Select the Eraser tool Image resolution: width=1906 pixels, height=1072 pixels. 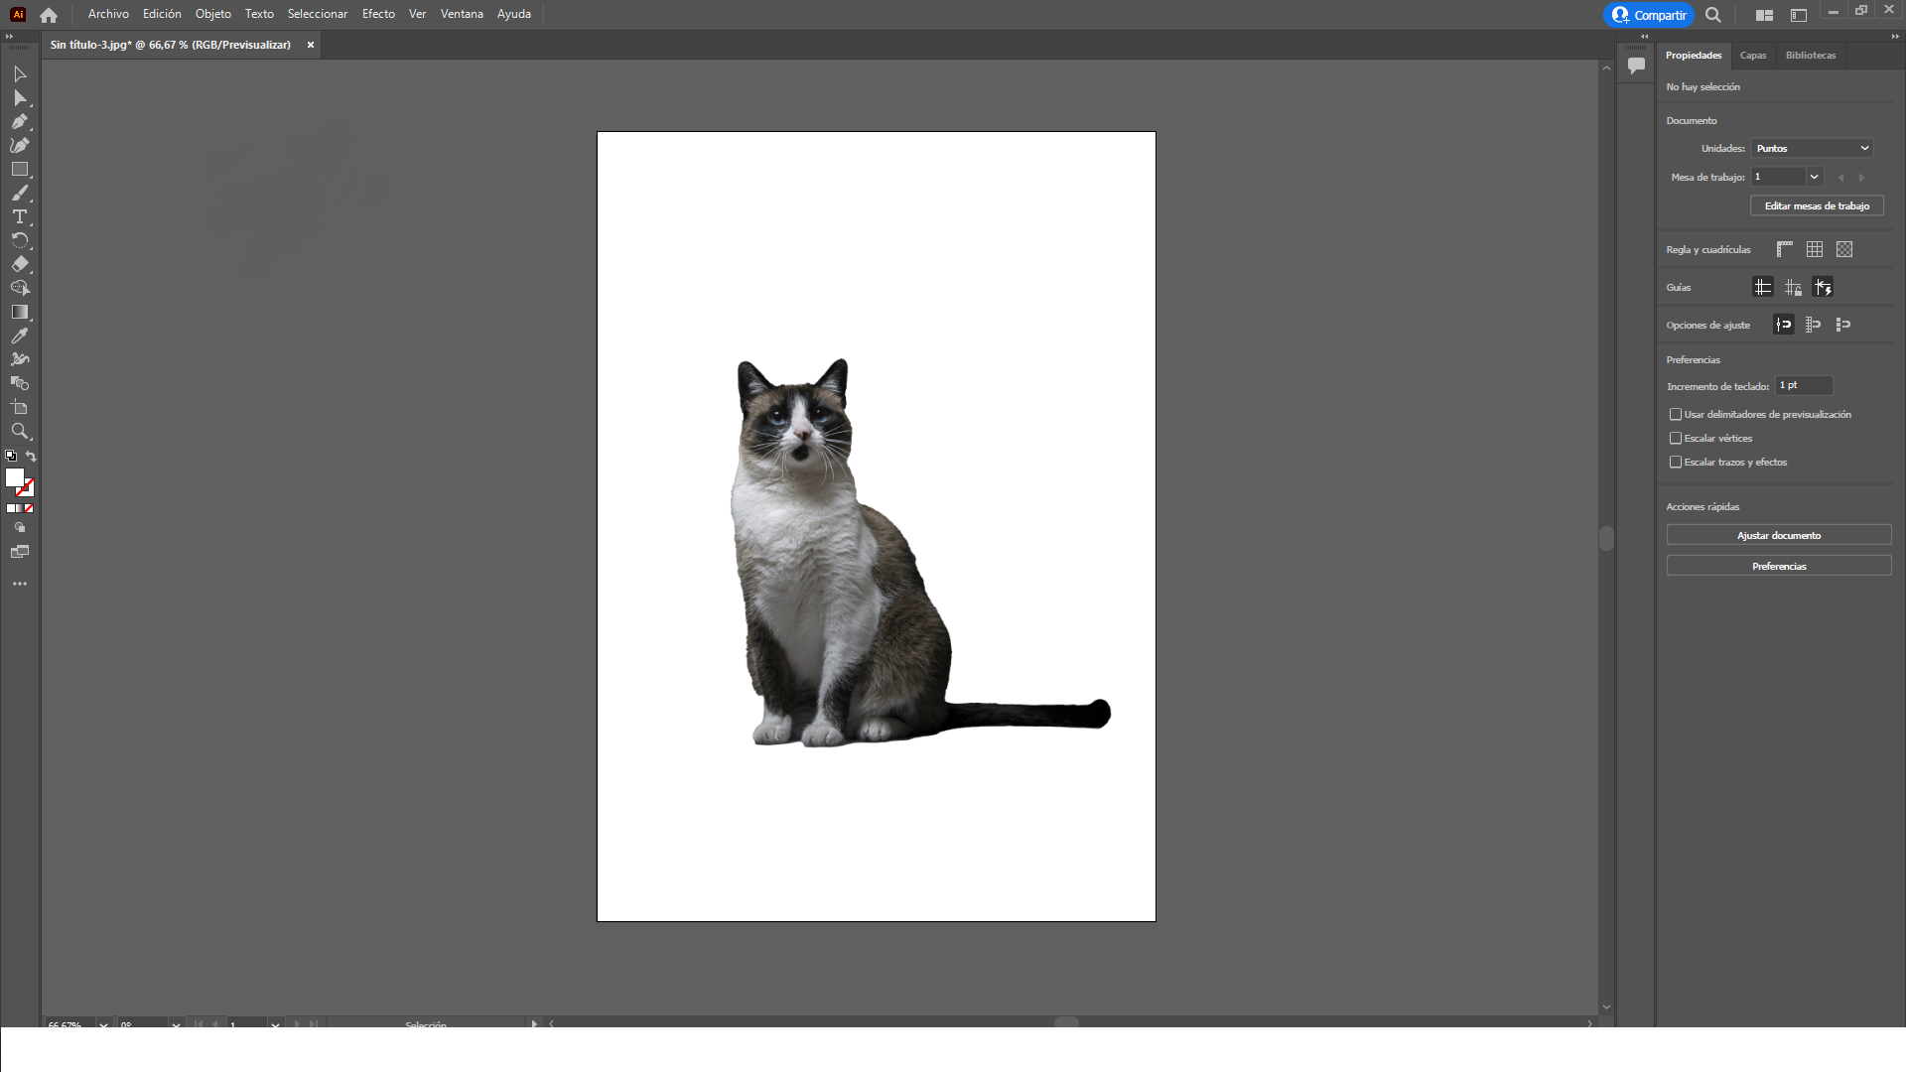(x=19, y=265)
